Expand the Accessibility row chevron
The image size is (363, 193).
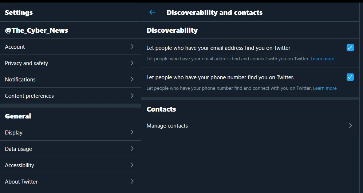[132, 165]
